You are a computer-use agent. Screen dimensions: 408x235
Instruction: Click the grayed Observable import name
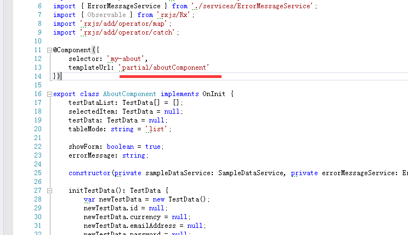click(x=106, y=15)
